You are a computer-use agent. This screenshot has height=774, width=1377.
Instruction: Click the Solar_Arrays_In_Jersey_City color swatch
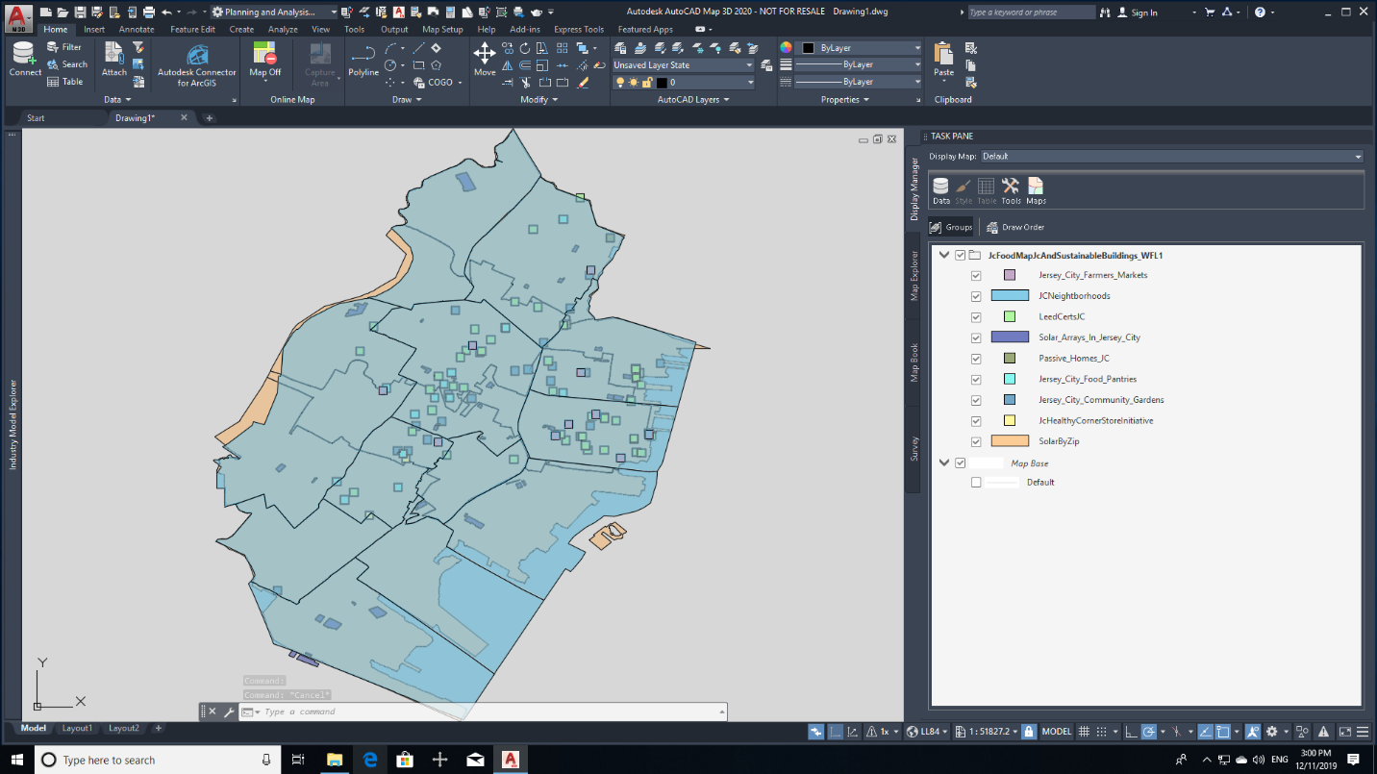click(x=1010, y=337)
